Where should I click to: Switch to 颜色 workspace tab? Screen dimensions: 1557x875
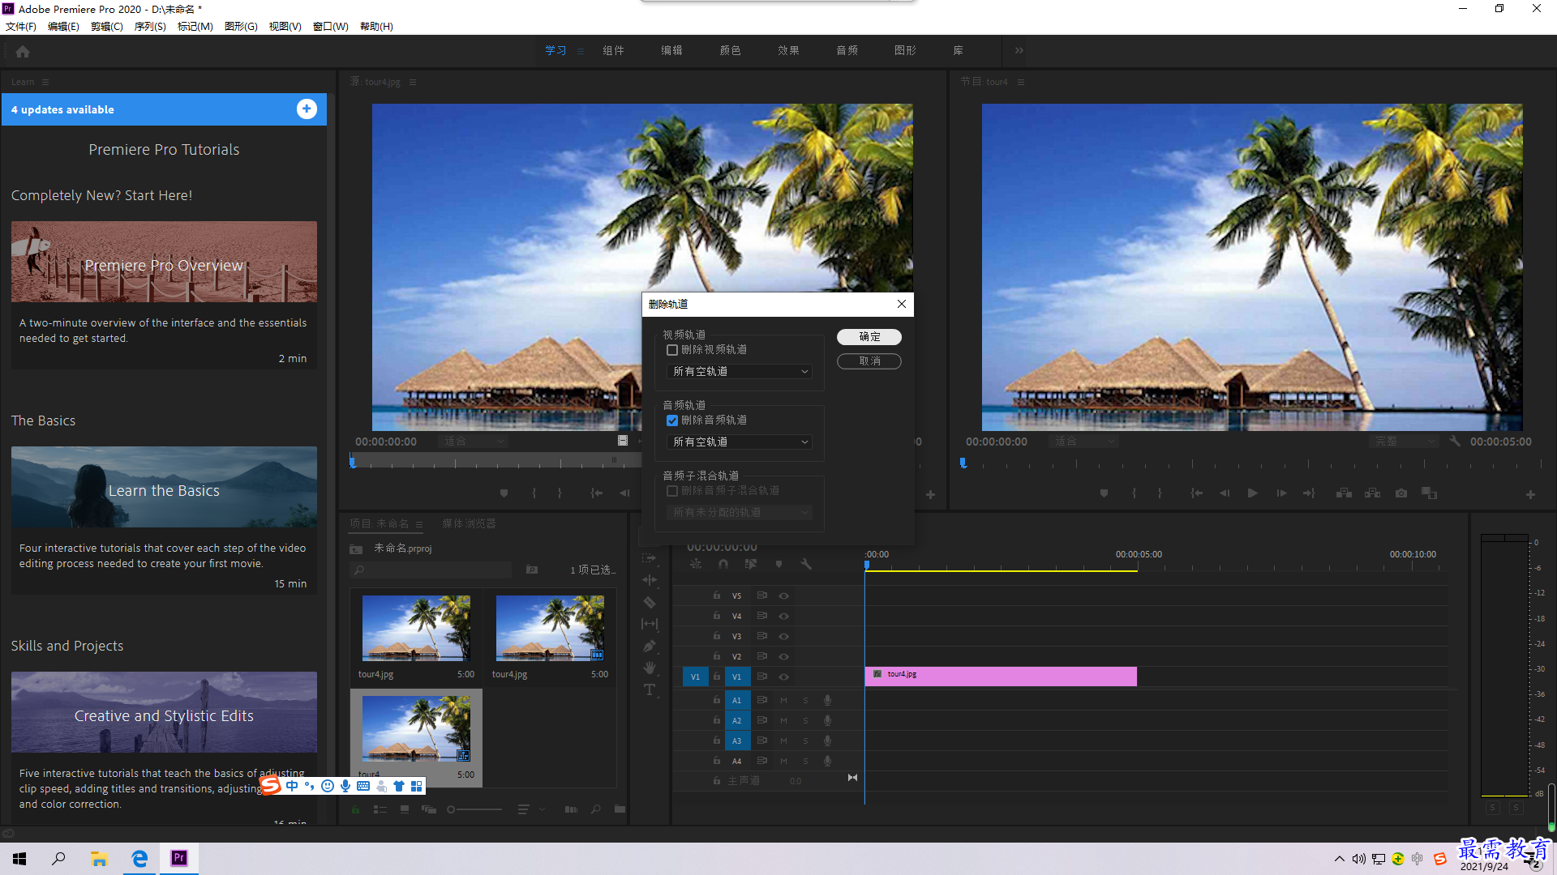(730, 50)
